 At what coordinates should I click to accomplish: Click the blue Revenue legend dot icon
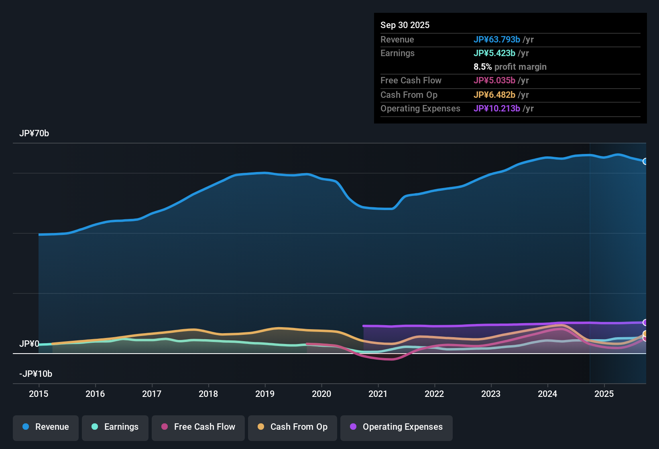(x=25, y=427)
